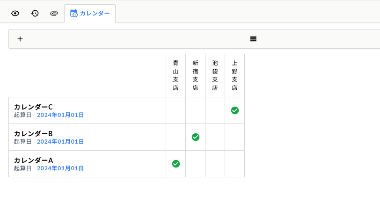Switch to list view icon
The image size is (380, 211).
[x=253, y=39]
